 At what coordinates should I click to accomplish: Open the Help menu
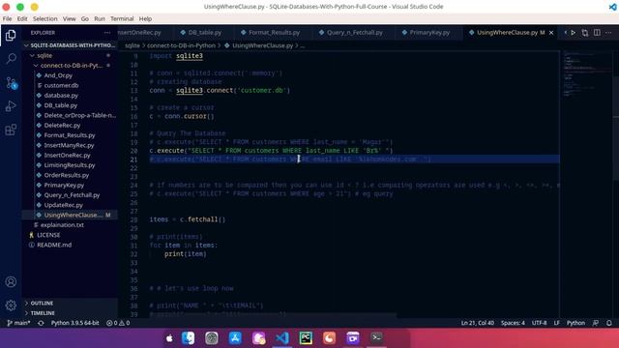(x=145, y=18)
